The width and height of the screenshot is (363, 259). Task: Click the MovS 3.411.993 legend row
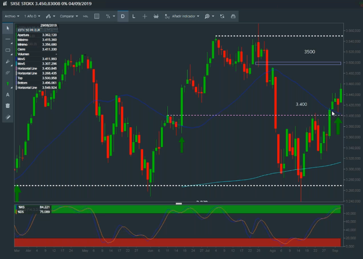click(x=37, y=59)
